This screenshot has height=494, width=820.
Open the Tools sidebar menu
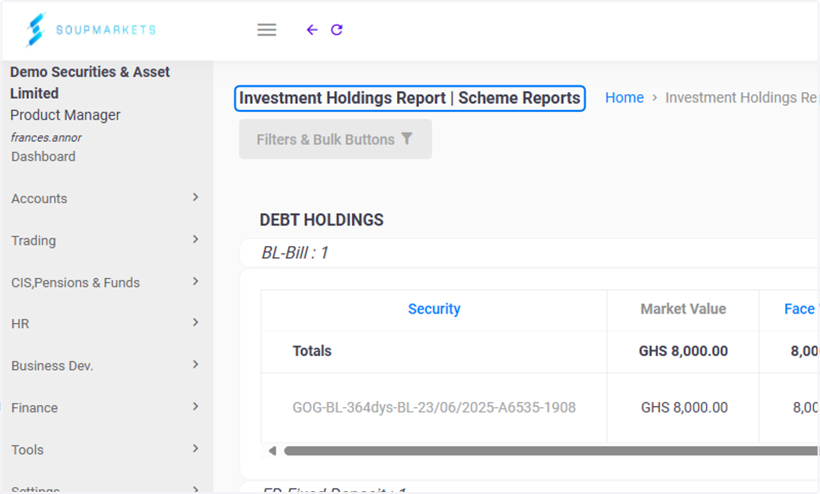click(106, 450)
